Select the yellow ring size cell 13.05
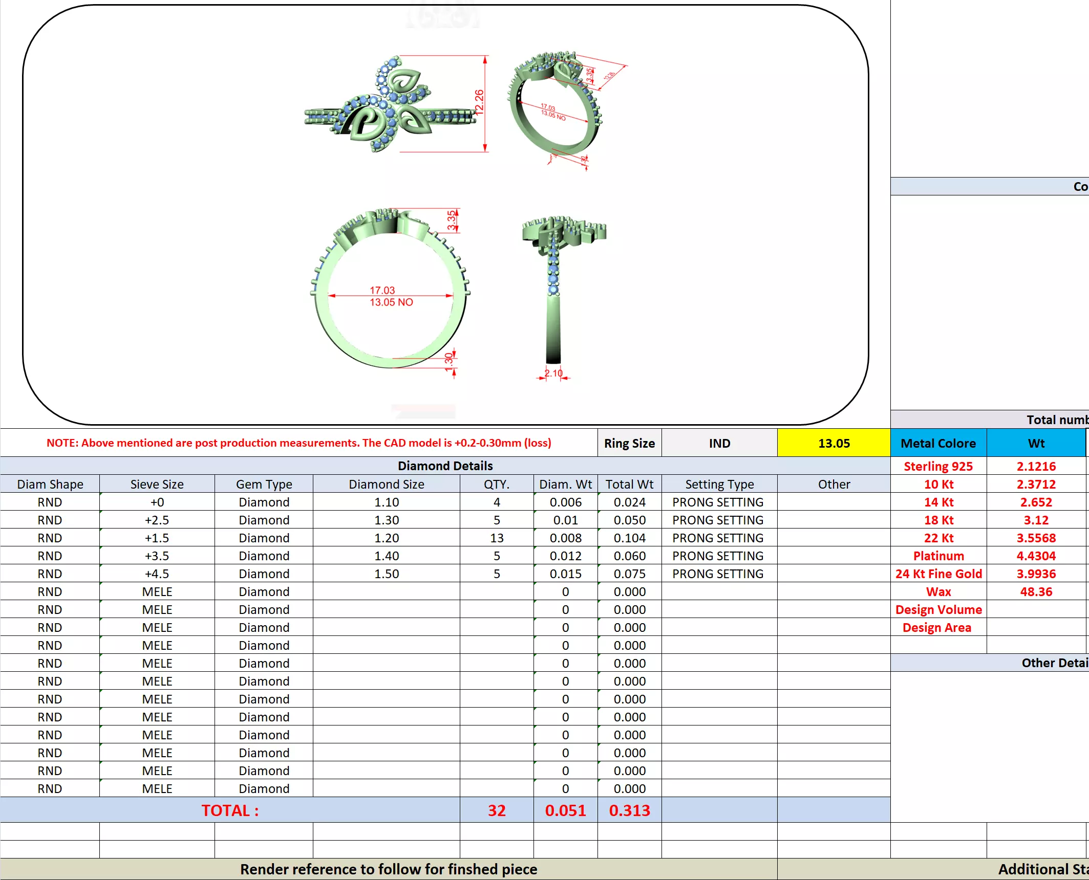The height and width of the screenshot is (880, 1089). pos(834,443)
